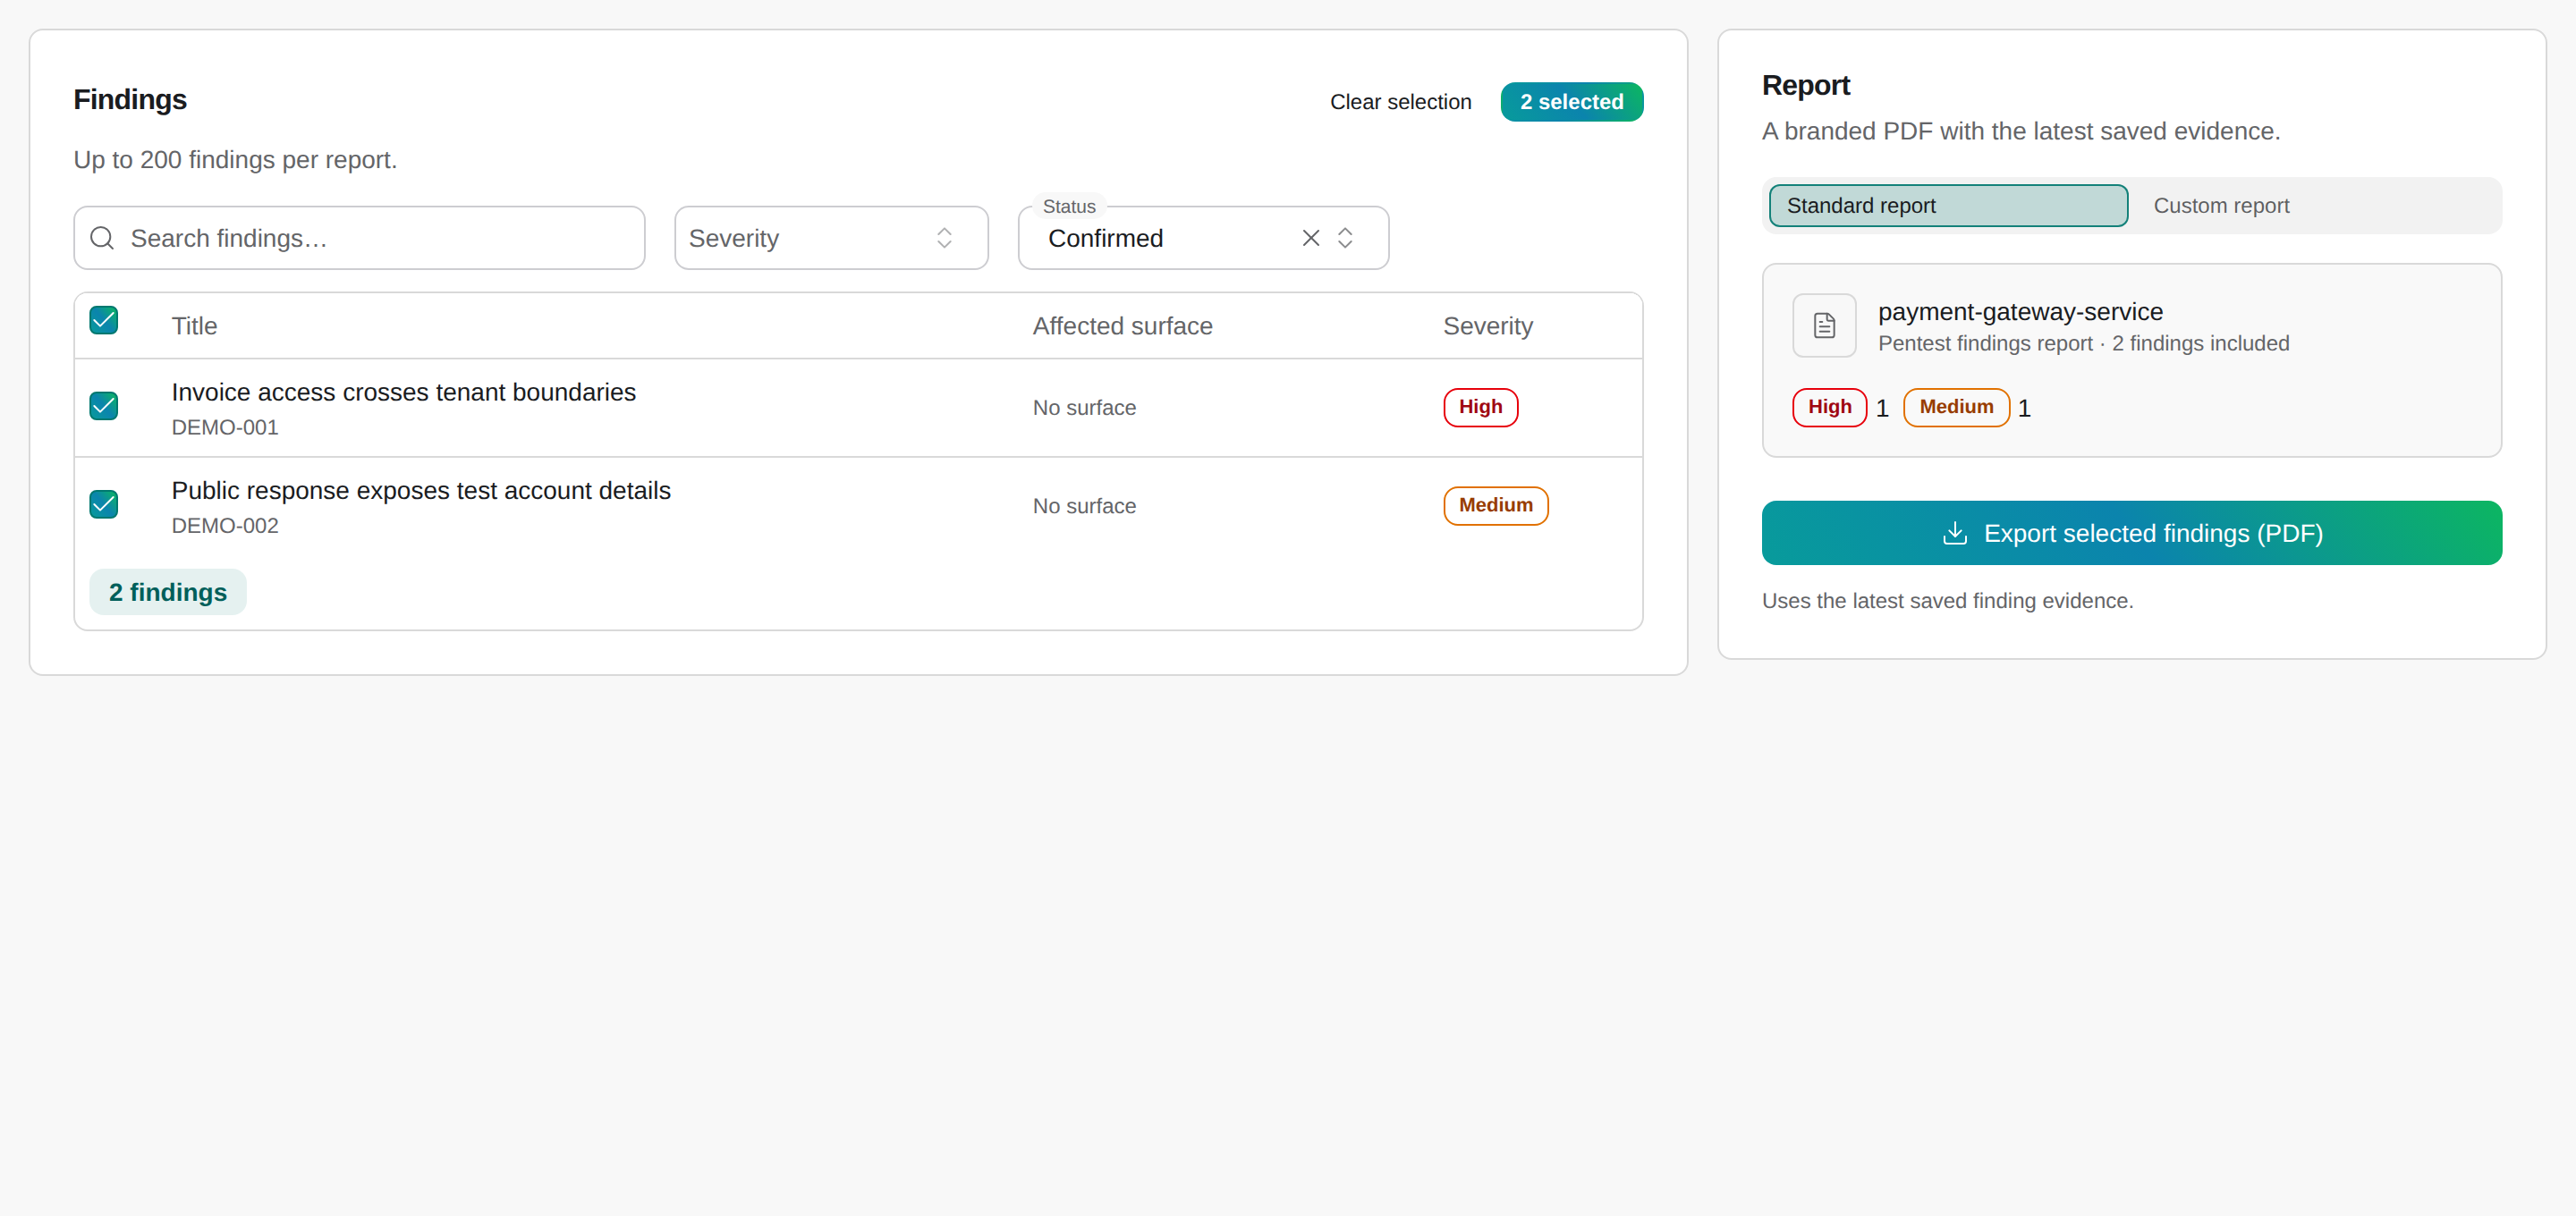Toggle the select-all checkbox in header

(104, 320)
